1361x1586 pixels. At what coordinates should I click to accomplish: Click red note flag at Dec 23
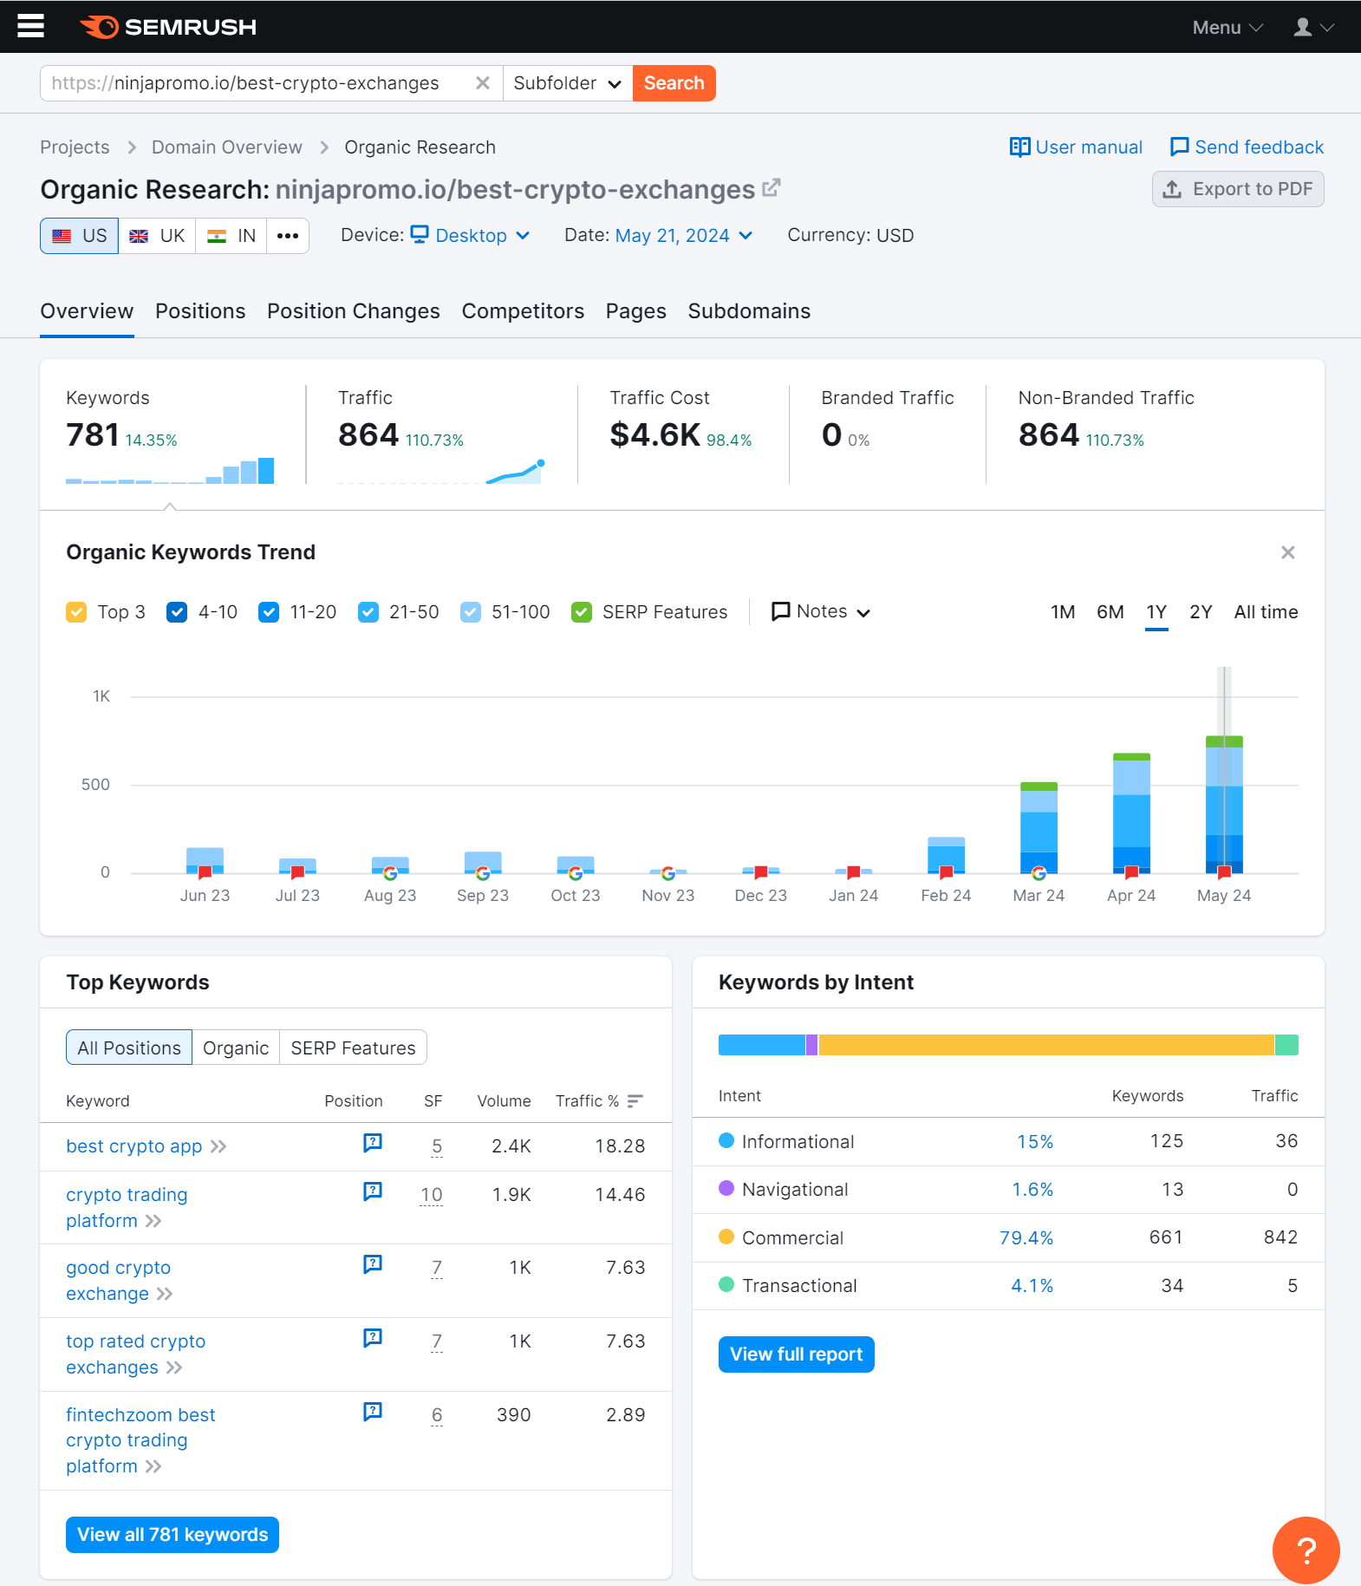[760, 872]
